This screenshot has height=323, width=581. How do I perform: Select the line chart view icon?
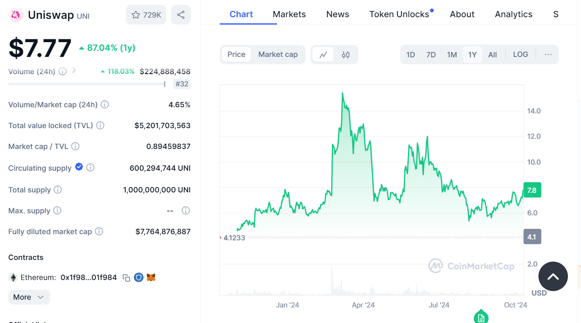(323, 55)
